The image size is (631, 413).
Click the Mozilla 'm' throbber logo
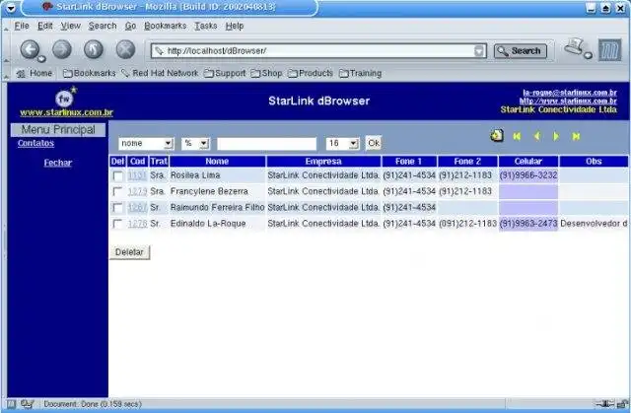click(609, 50)
